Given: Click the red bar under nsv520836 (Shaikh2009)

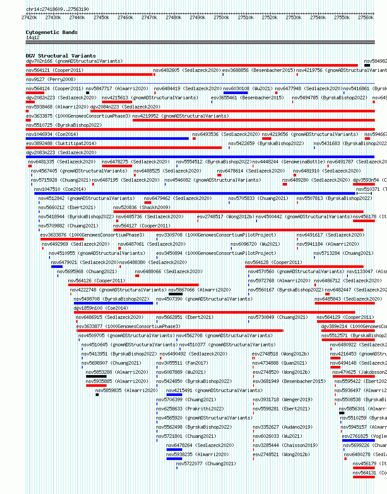Looking at the screenshot, I should (238, 212).
